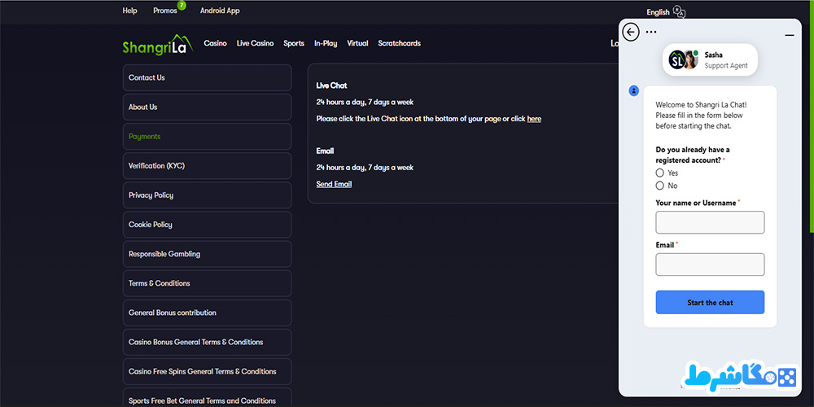The height and width of the screenshot is (407, 814).
Task: Open the chat three-dots options menu
Action: click(651, 32)
